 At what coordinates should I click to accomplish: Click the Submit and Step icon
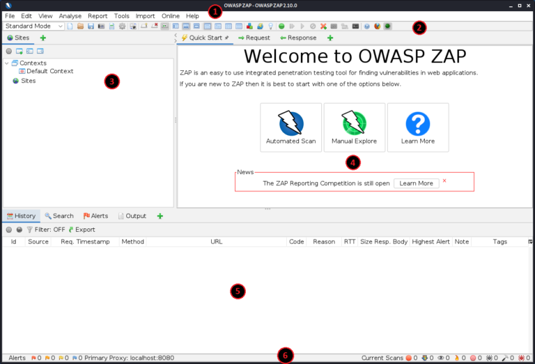coord(292,26)
